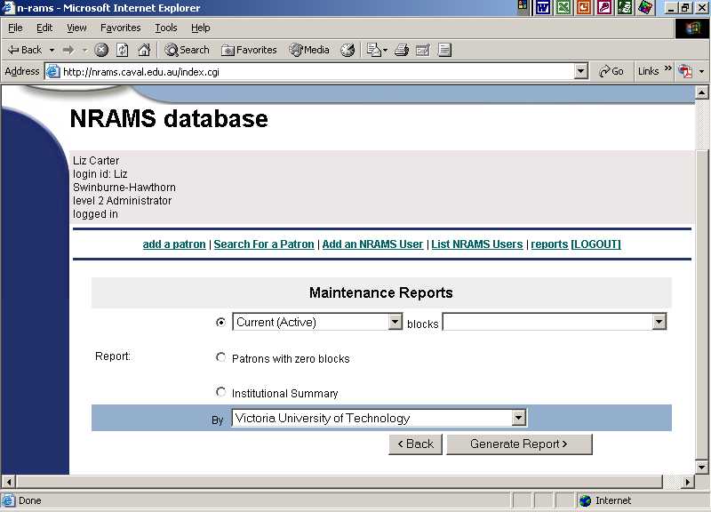Open the Media pane from the toolbar
Screen dimensions: 711x512
[x=309, y=50]
